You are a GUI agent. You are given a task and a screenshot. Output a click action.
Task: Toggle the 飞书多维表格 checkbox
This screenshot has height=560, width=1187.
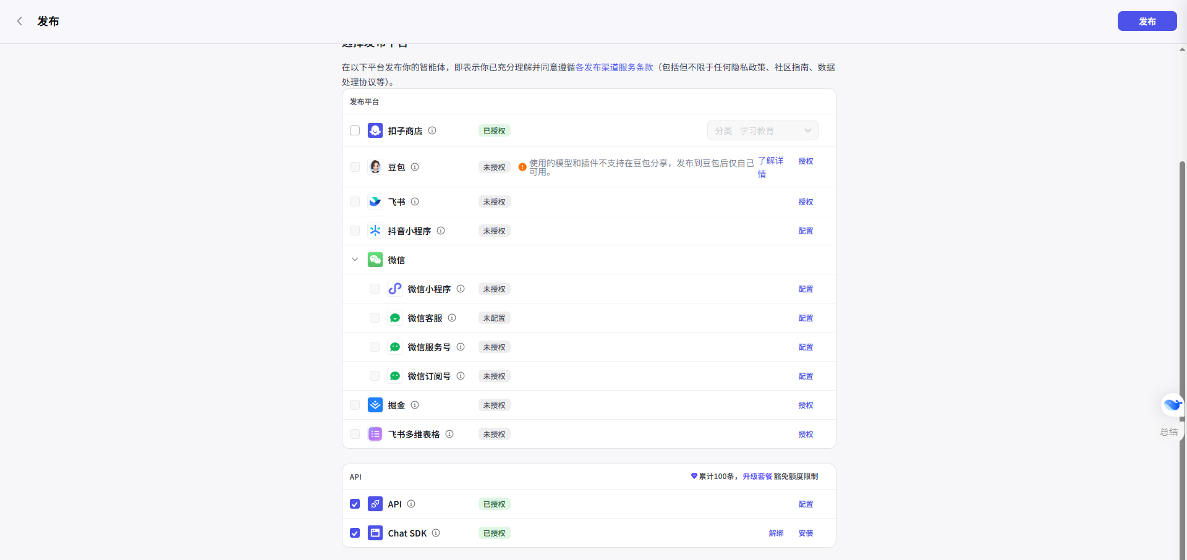355,434
